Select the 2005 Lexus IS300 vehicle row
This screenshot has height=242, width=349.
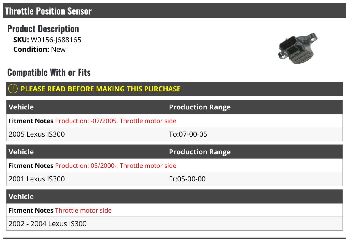pyautogui.click(x=37, y=134)
